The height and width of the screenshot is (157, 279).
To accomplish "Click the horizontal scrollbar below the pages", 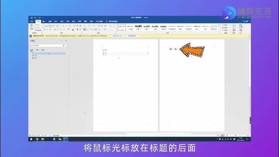I will coord(159,133).
